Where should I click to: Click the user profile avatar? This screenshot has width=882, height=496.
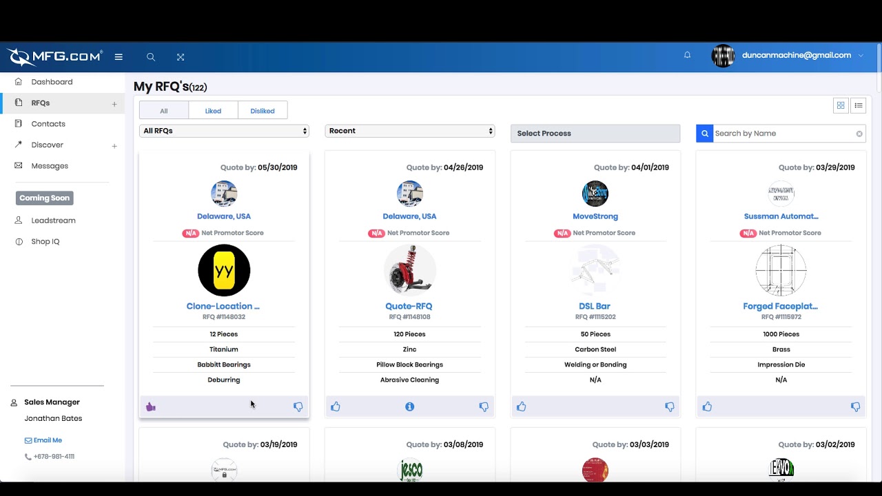(723, 56)
